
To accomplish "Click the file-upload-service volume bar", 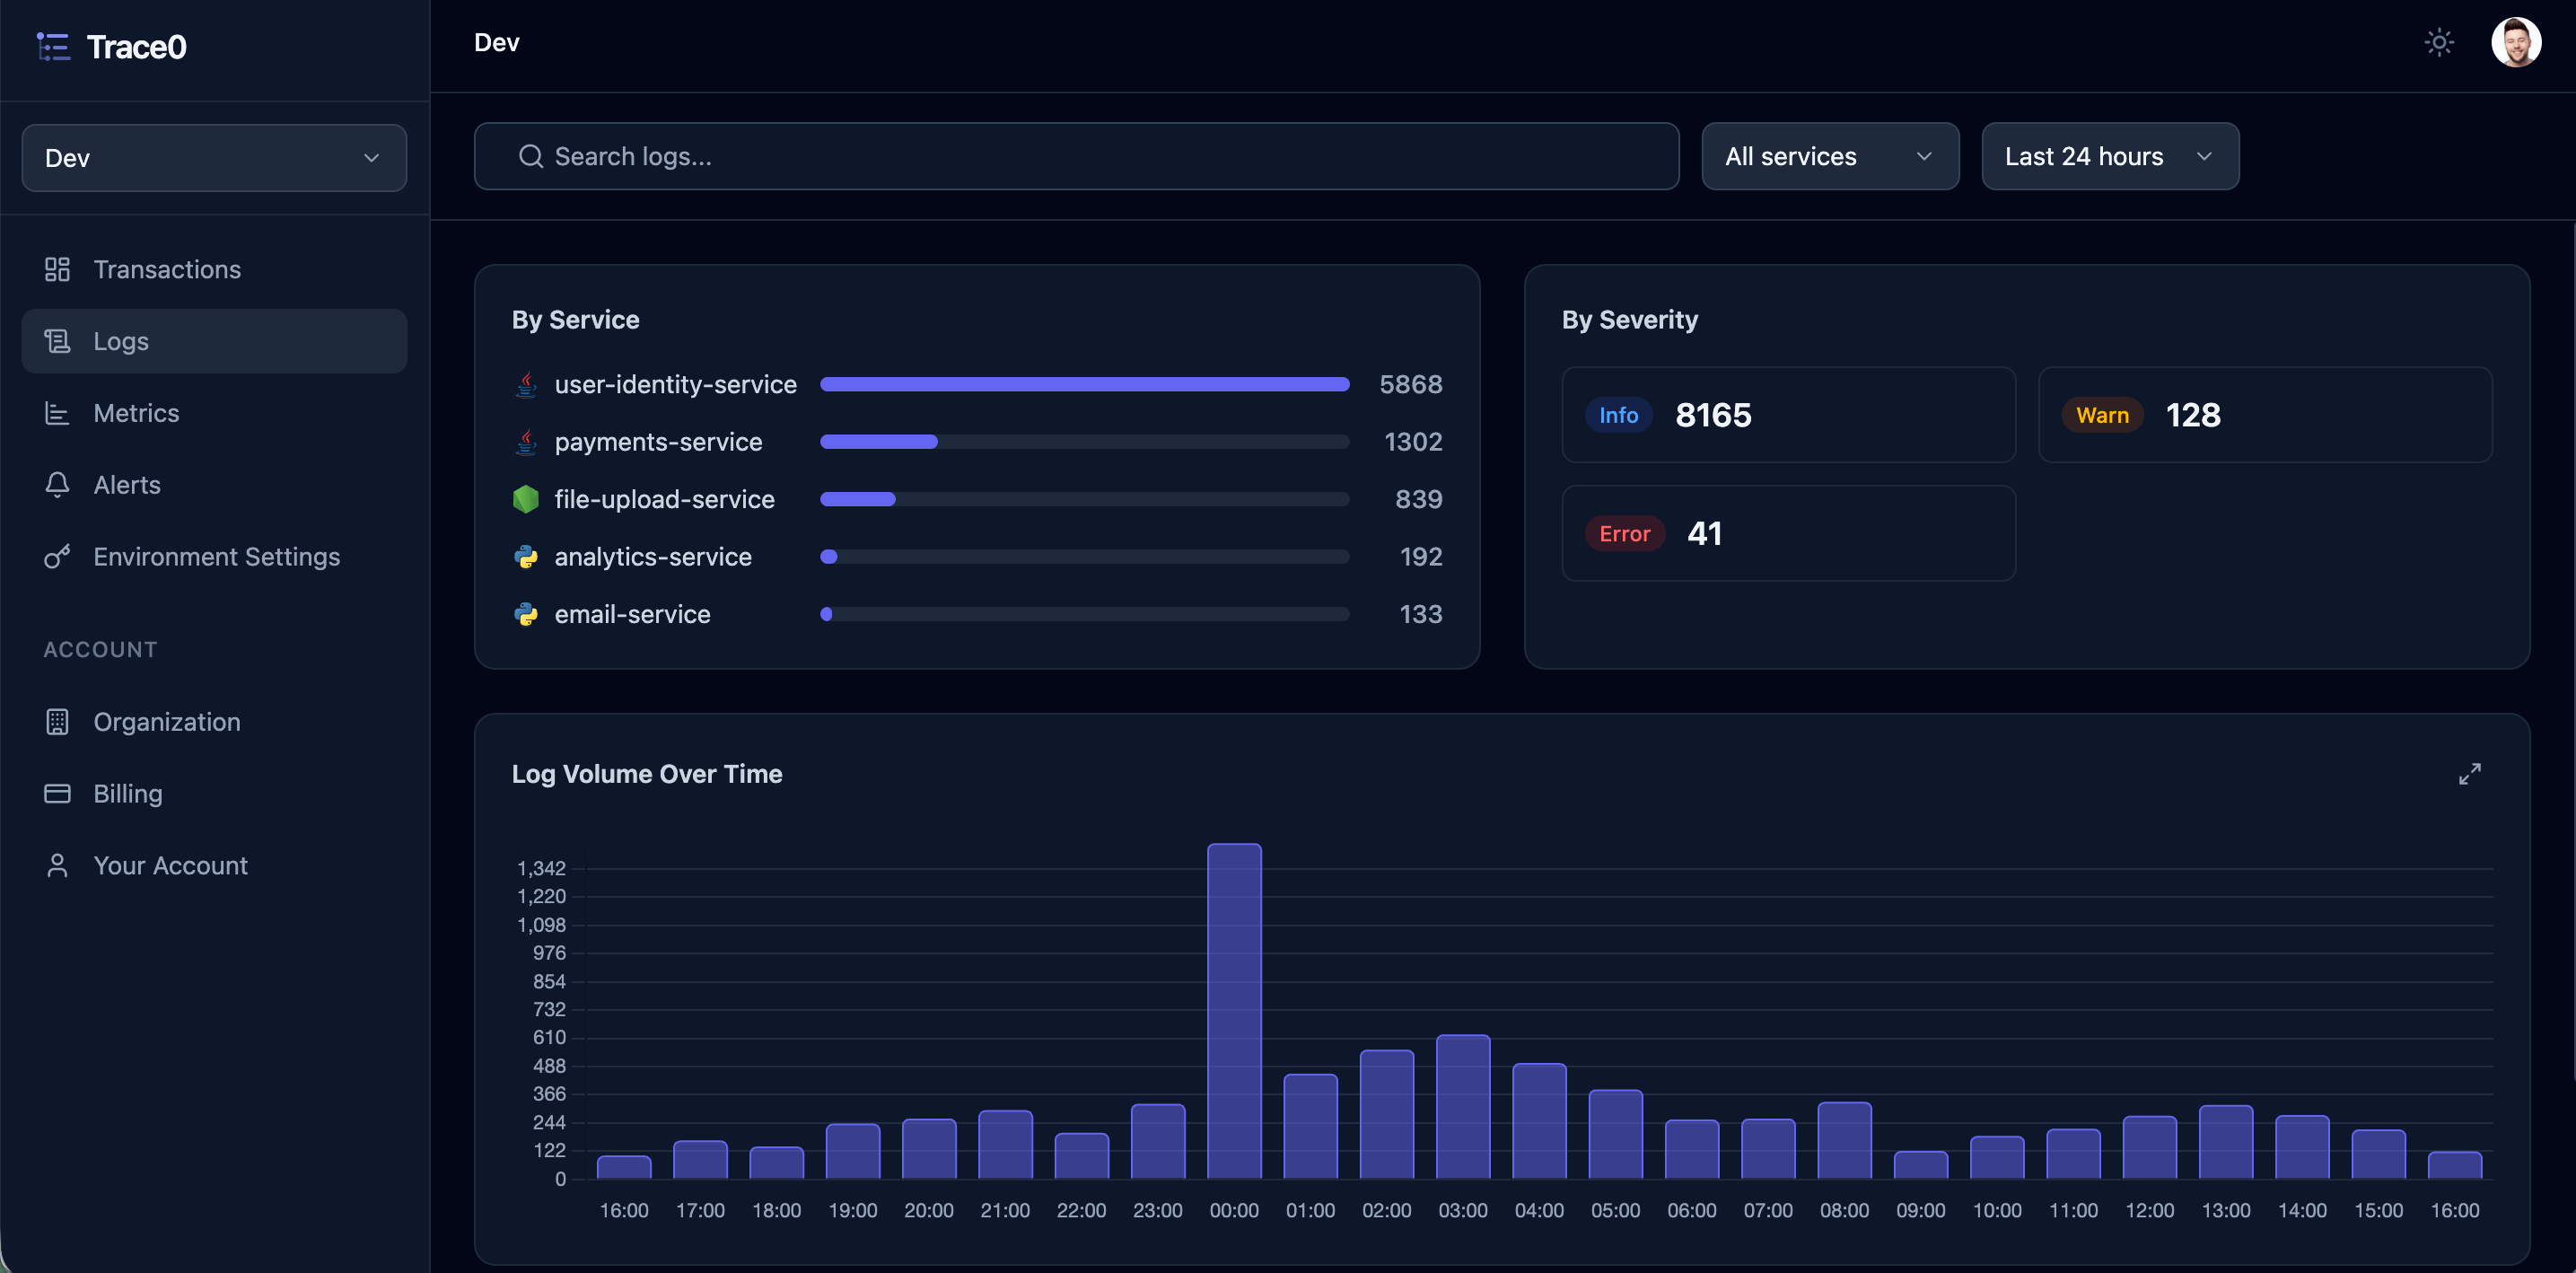I will (857, 499).
